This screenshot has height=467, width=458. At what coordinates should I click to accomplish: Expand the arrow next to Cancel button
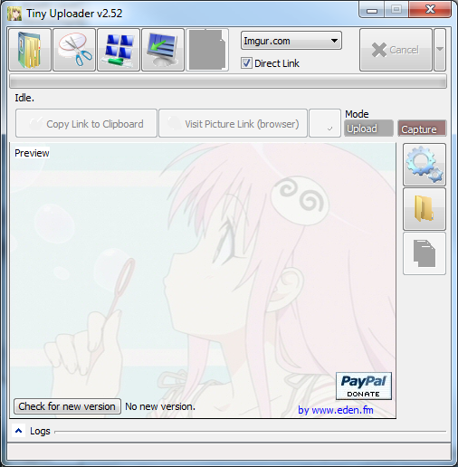tap(440, 50)
